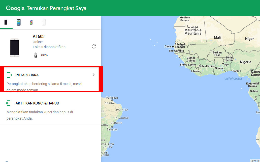Image resolution: width=260 pixels, height=162 pixels.
Task: Click ESPÍRITO SANTO label on the map
Action: [107, 146]
